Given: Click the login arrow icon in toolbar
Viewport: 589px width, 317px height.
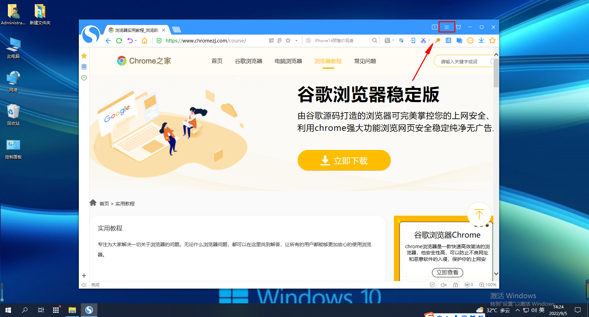Looking at the screenshot, I should (413, 40).
